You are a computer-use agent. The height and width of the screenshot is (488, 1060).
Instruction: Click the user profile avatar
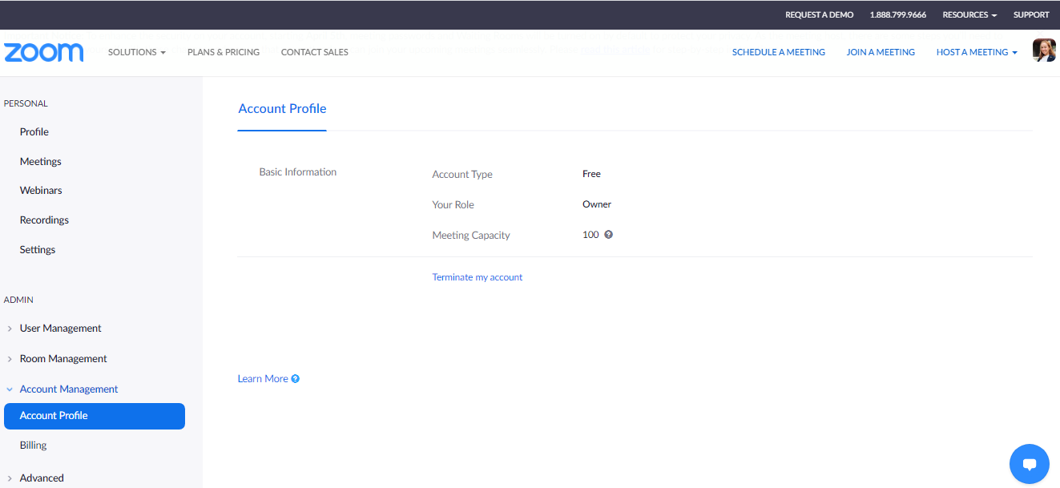click(x=1044, y=50)
